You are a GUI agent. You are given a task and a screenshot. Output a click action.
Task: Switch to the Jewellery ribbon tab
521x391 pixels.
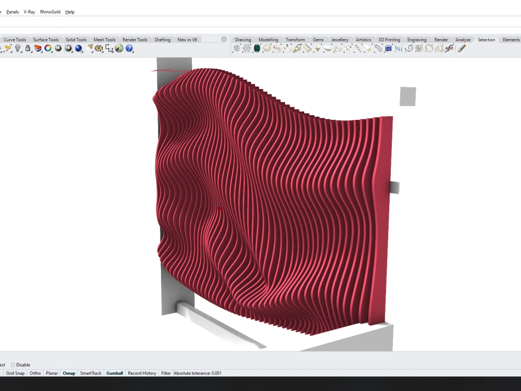(x=340, y=39)
